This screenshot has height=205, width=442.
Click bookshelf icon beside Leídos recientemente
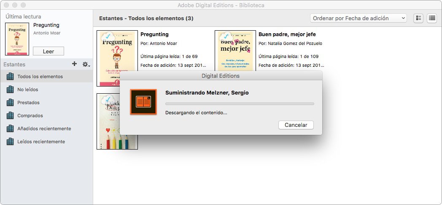coord(10,142)
